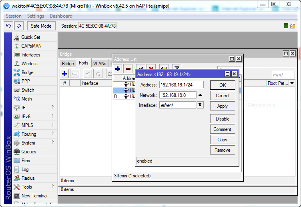Click the padlock icon in toolbar
301x207 pixels.
click(293, 26)
